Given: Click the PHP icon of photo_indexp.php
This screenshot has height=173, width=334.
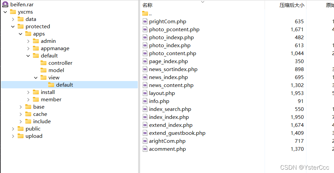Looking at the screenshot, I should tap(145, 38).
